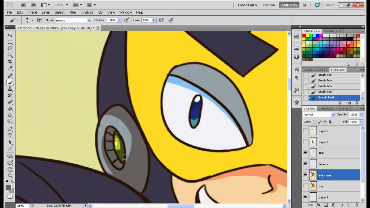Open the Opacity slider arrow in options bar
The height and width of the screenshot is (208, 370).
pos(119,20)
